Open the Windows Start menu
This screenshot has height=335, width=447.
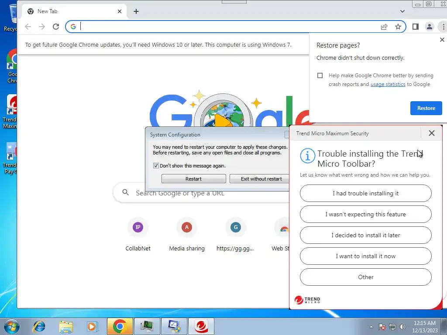point(12,326)
